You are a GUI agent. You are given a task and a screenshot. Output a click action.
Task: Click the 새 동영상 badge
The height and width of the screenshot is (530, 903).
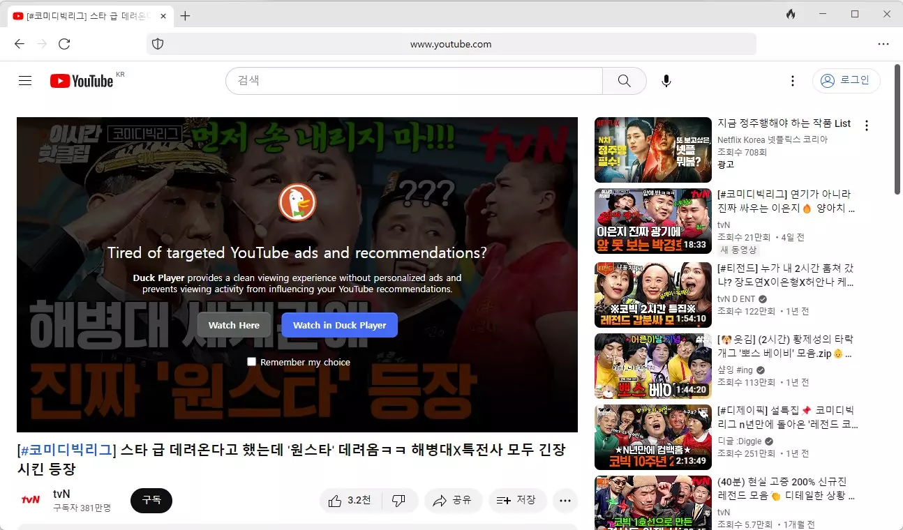click(x=738, y=250)
